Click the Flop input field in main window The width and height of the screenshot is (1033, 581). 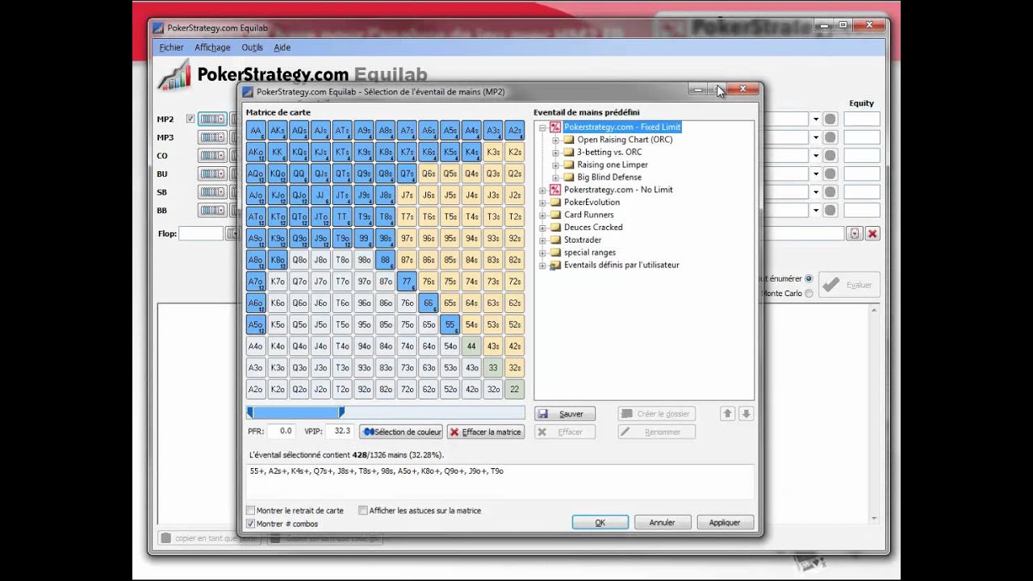click(201, 233)
